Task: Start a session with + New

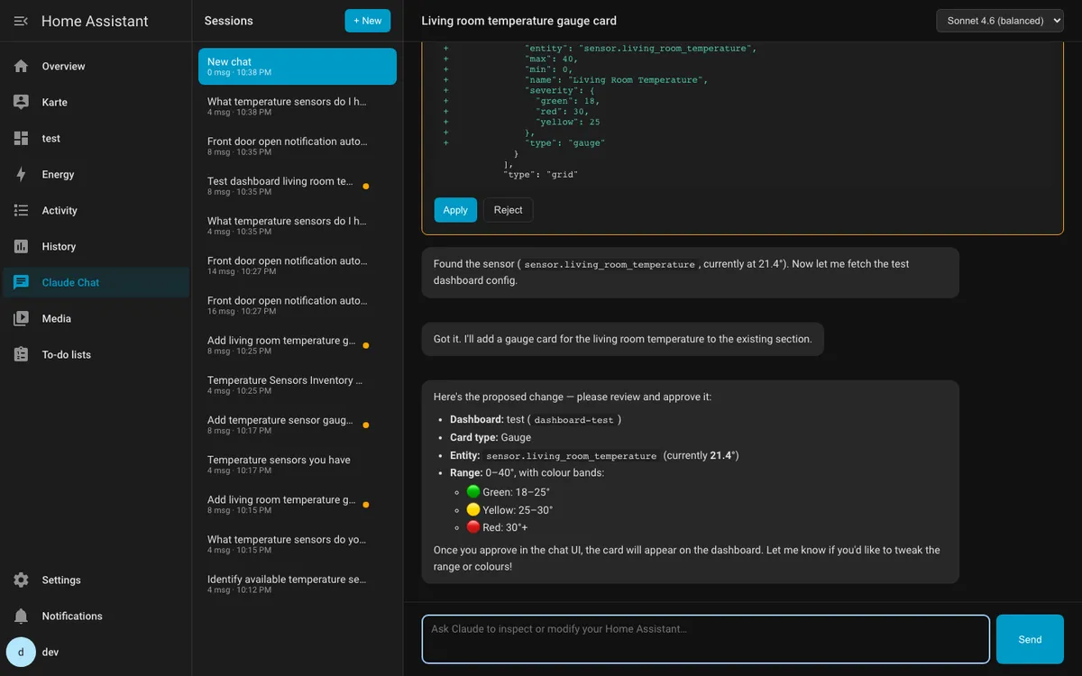Action: pos(368,21)
